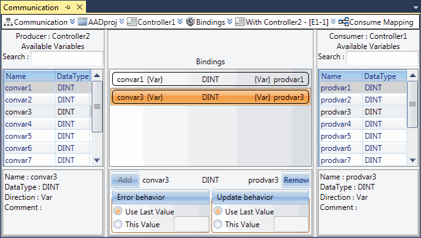Click the Controller1 icon in breadcrumb

point(132,22)
